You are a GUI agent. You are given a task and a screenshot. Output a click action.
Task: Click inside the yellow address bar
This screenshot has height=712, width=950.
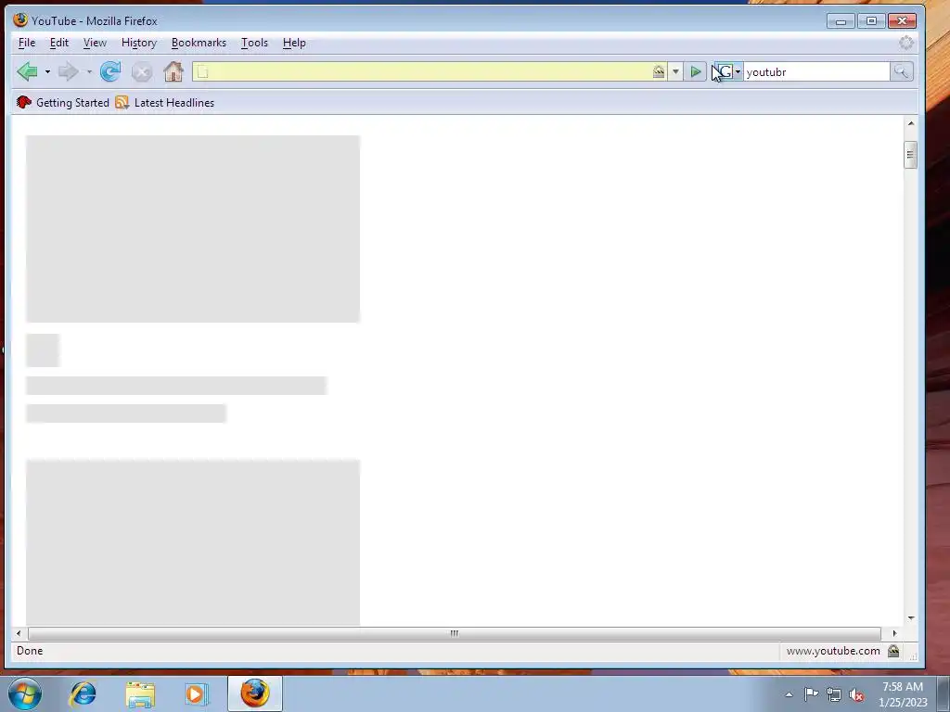click(x=430, y=71)
